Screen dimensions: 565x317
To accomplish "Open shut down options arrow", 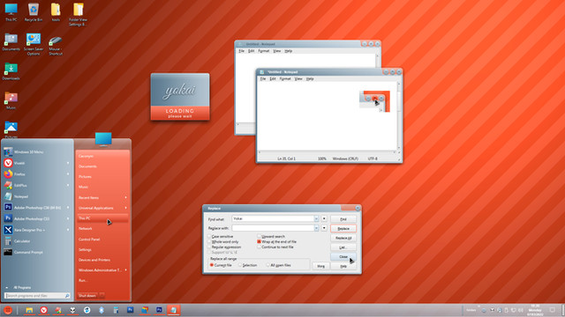I will [x=102, y=296].
